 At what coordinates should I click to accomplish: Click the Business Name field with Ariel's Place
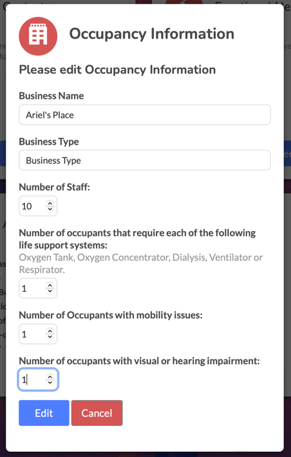click(x=145, y=115)
